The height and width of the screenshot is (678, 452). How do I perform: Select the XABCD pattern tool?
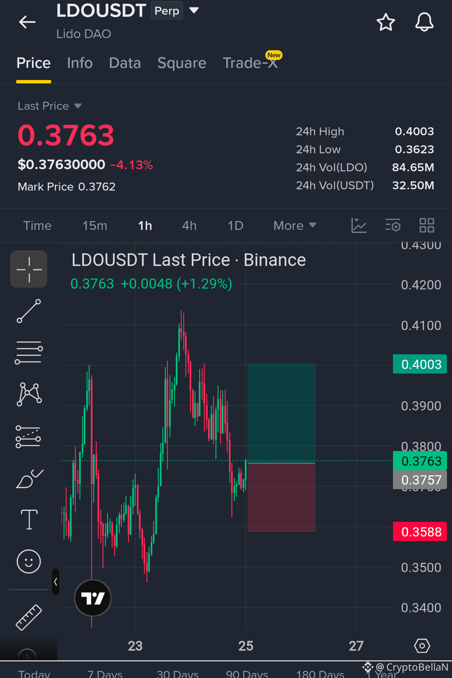[x=29, y=394]
